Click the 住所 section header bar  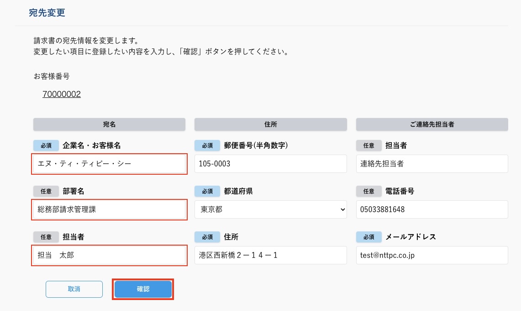(x=270, y=124)
